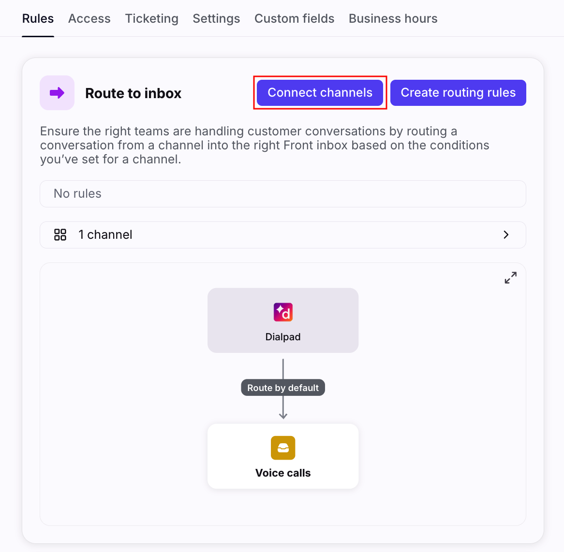Click the channel grid icon

pyautogui.click(x=60, y=235)
